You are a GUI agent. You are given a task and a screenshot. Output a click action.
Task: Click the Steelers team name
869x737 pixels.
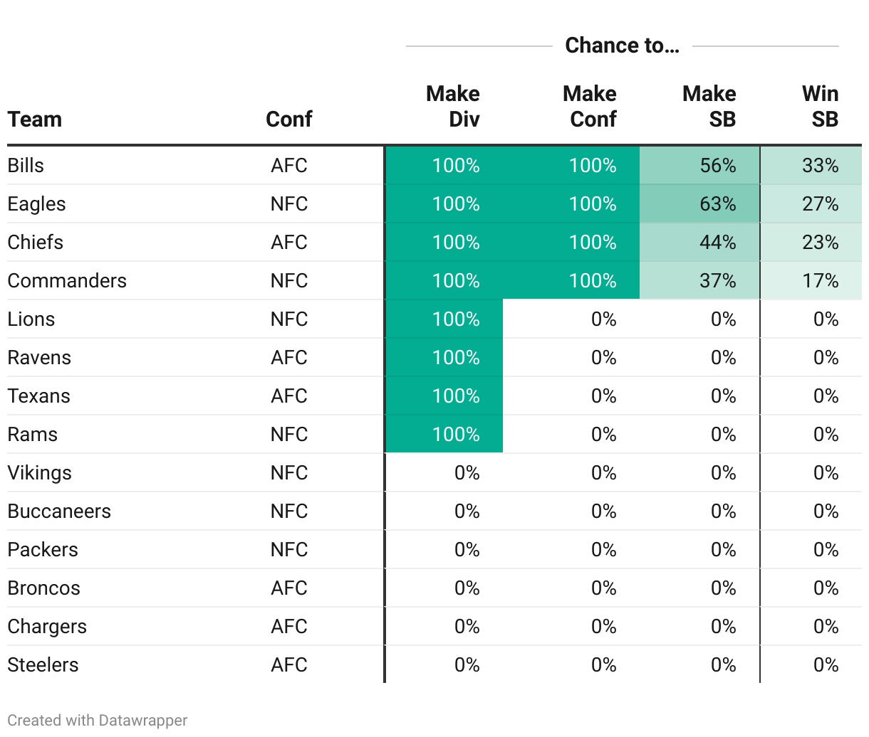(x=43, y=665)
